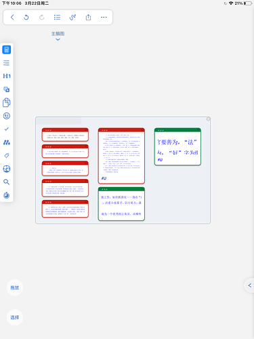The image size is (254, 339).
Task: Click the timer stopwatch icon
Action: [x=7, y=195]
